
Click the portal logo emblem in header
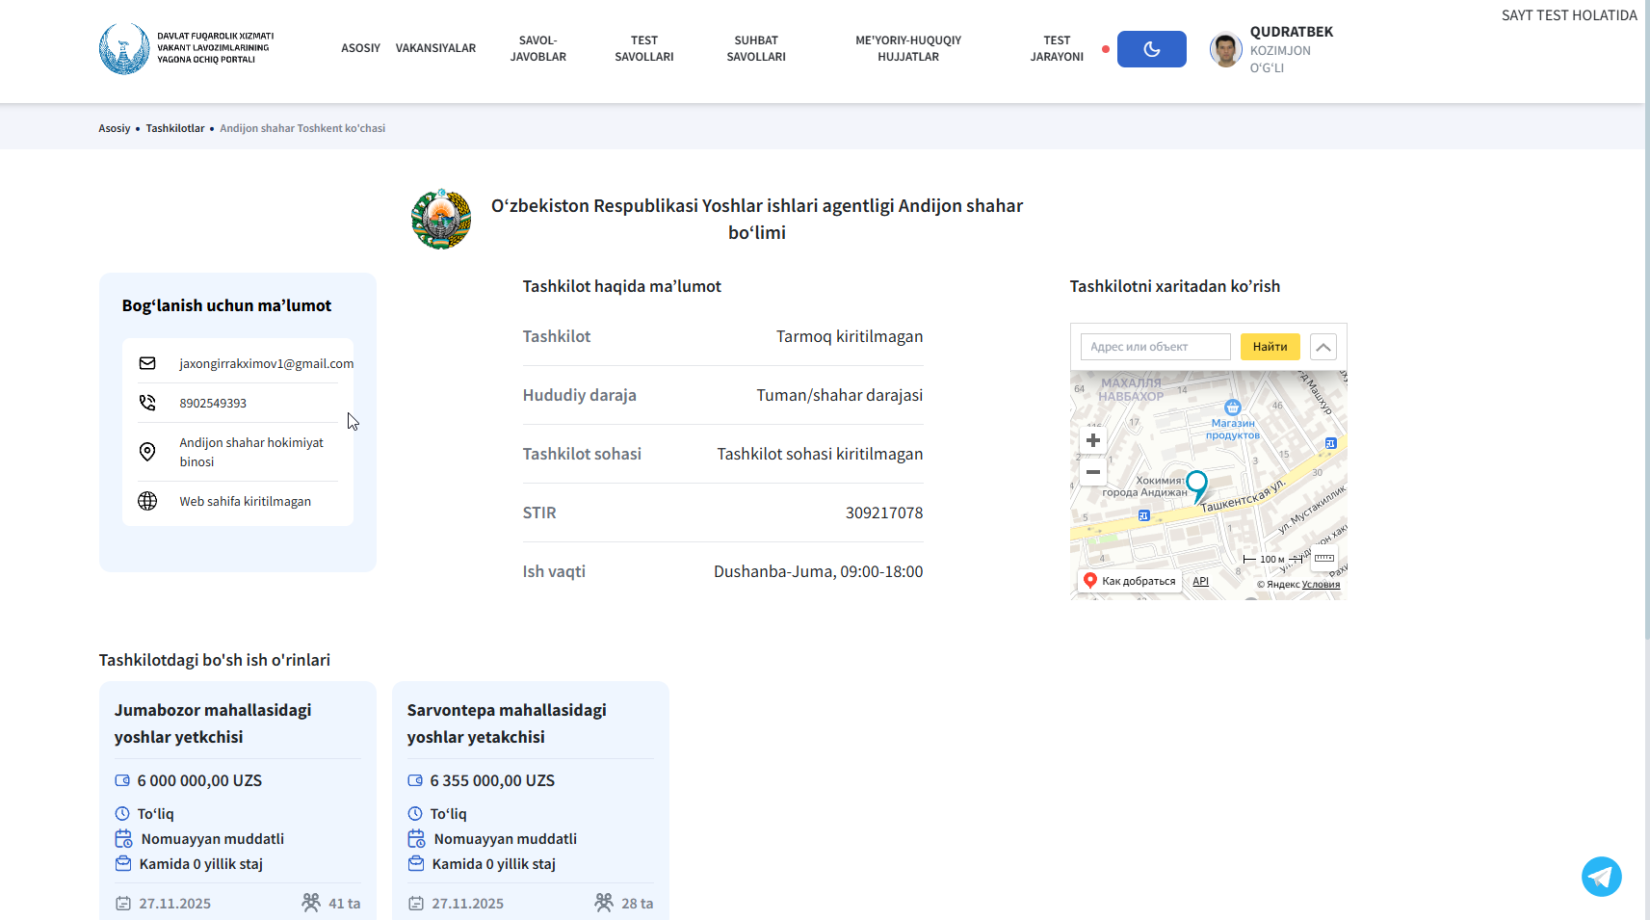click(x=124, y=48)
